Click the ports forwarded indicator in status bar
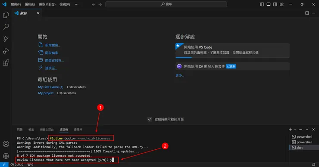 click(30, 164)
